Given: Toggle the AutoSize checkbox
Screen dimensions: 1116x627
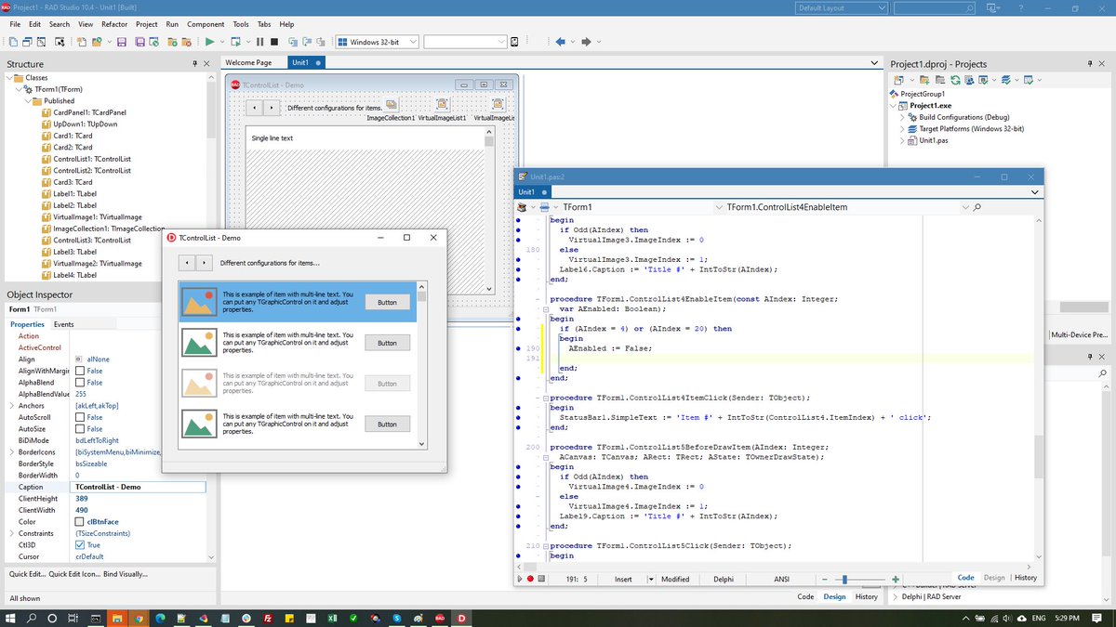Looking at the screenshot, I should (x=79, y=428).
